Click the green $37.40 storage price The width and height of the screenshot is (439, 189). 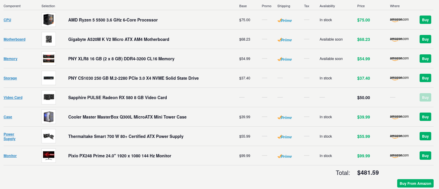(x=363, y=78)
